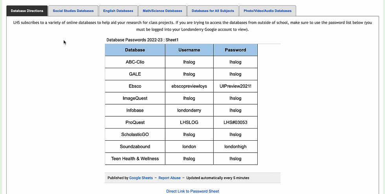385x194 pixels.
Task: Click the london username cell
Action: (x=189, y=147)
